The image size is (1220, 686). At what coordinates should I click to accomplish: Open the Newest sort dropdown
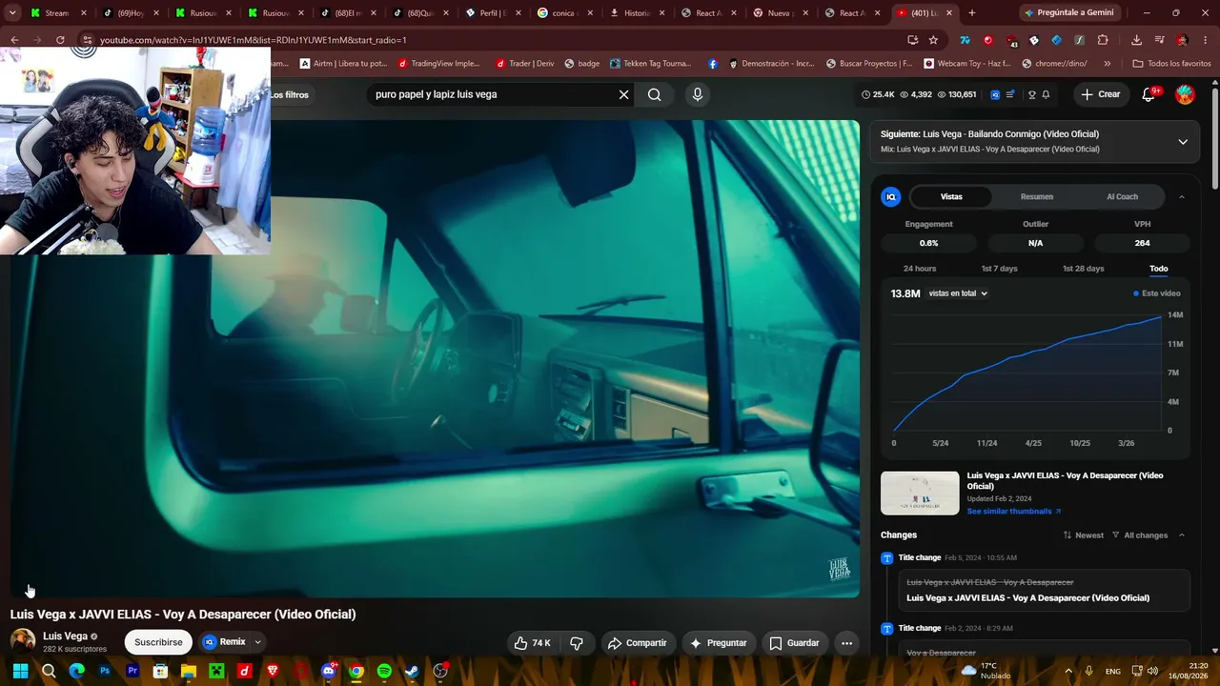(1084, 535)
